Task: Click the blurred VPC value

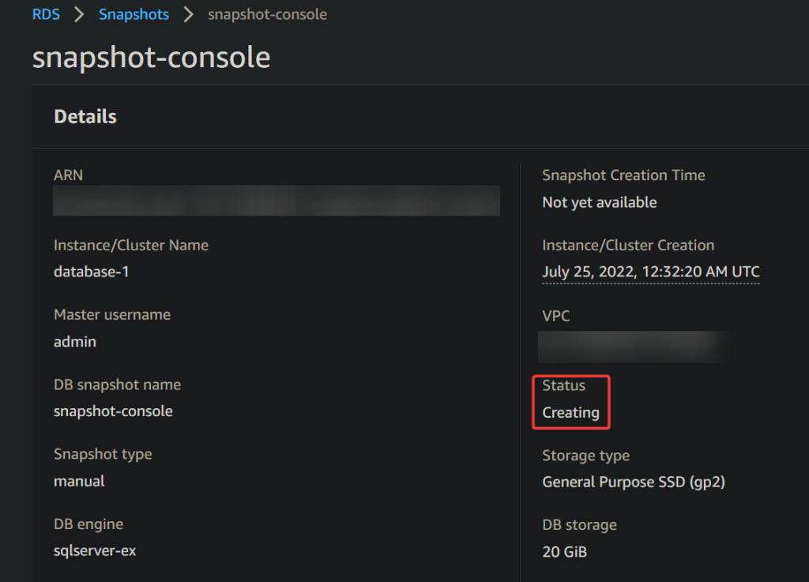Action: pyautogui.click(x=634, y=347)
